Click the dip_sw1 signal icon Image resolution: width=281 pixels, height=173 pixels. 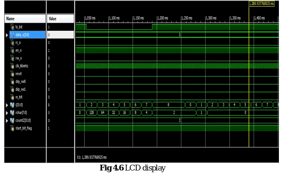[x=12, y=89]
